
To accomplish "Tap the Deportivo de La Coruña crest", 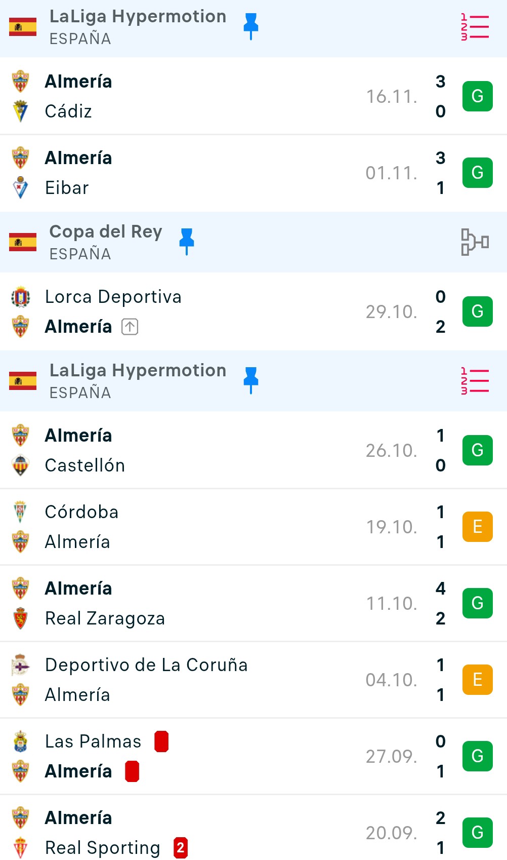I will [x=21, y=665].
